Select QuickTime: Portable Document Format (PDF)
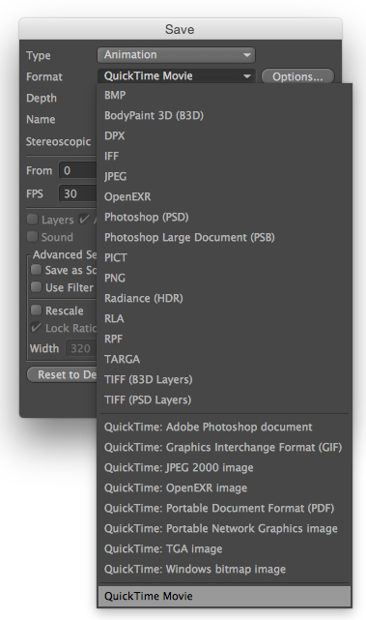The image size is (366, 620). (224, 508)
